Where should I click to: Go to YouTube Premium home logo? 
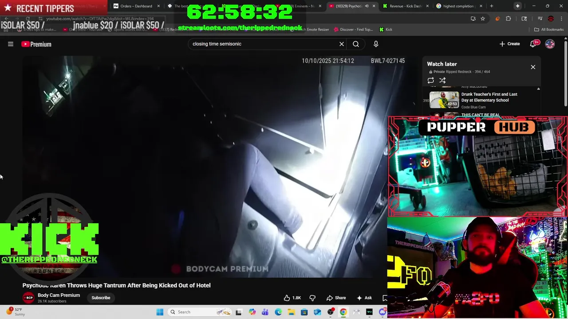(x=36, y=44)
